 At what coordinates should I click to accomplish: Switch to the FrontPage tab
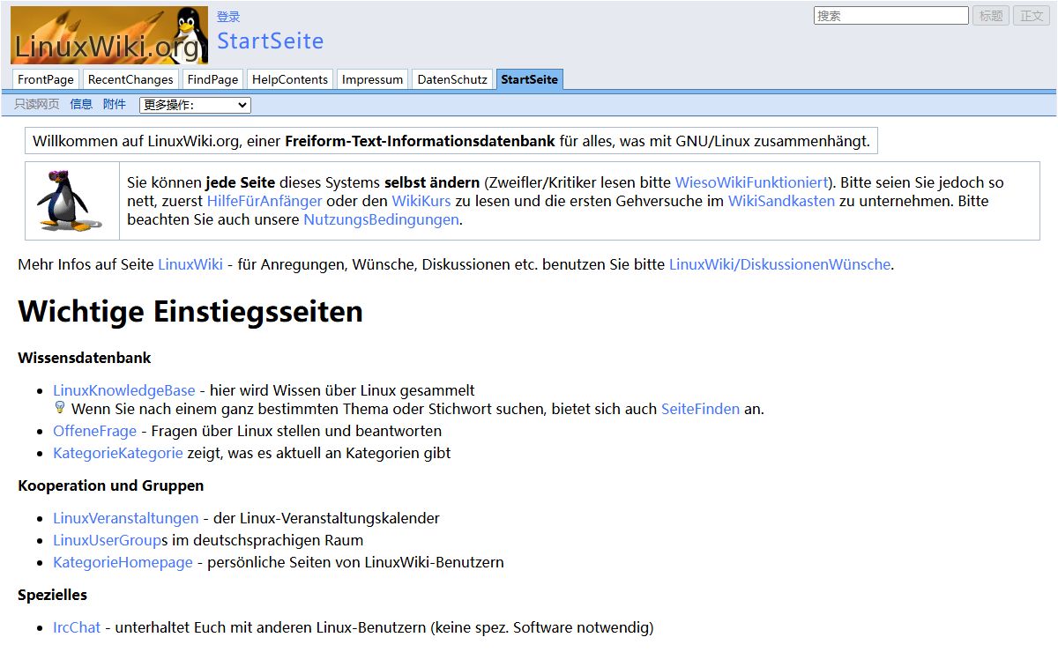[x=46, y=79]
